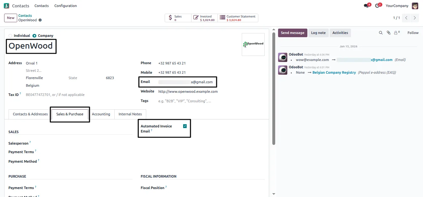Click the Website URL field
This screenshot has width=423, height=197.
pyautogui.click(x=211, y=92)
